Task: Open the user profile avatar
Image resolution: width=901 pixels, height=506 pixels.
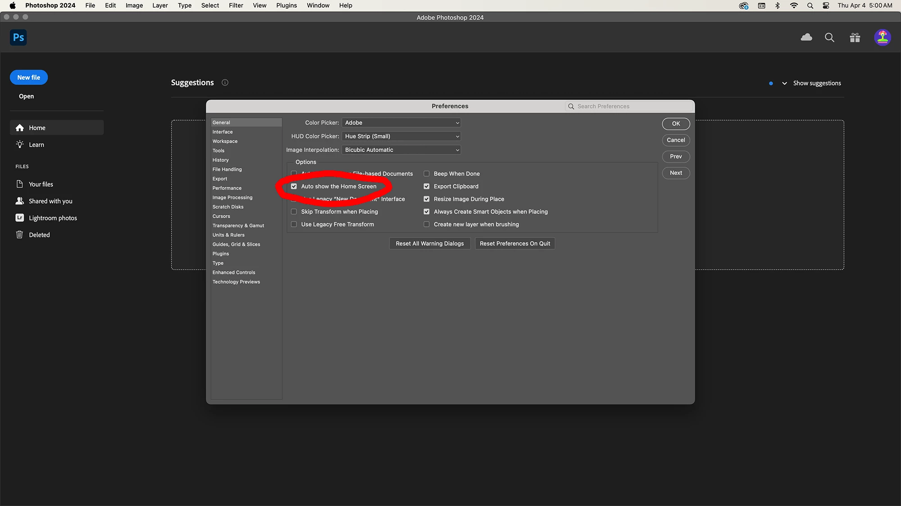Action: (x=882, y=37)
